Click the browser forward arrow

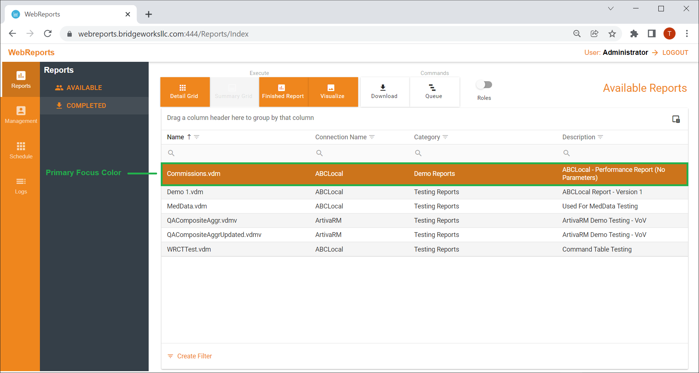[x=30, y=34]
